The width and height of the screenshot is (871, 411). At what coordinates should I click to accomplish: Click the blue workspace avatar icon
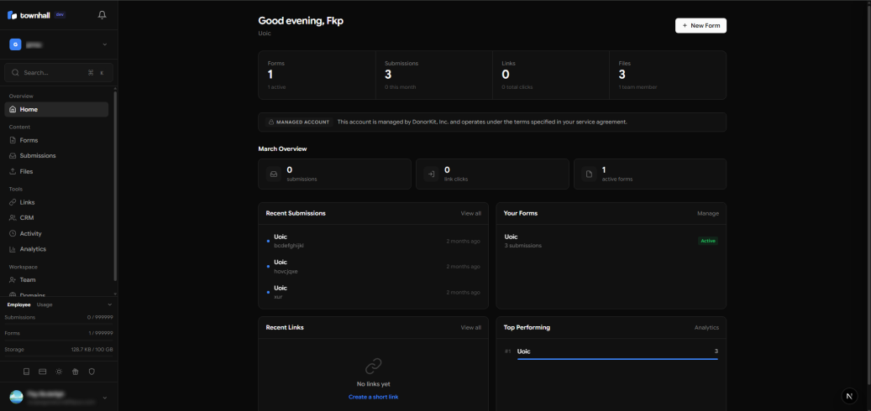pos(16,44)
